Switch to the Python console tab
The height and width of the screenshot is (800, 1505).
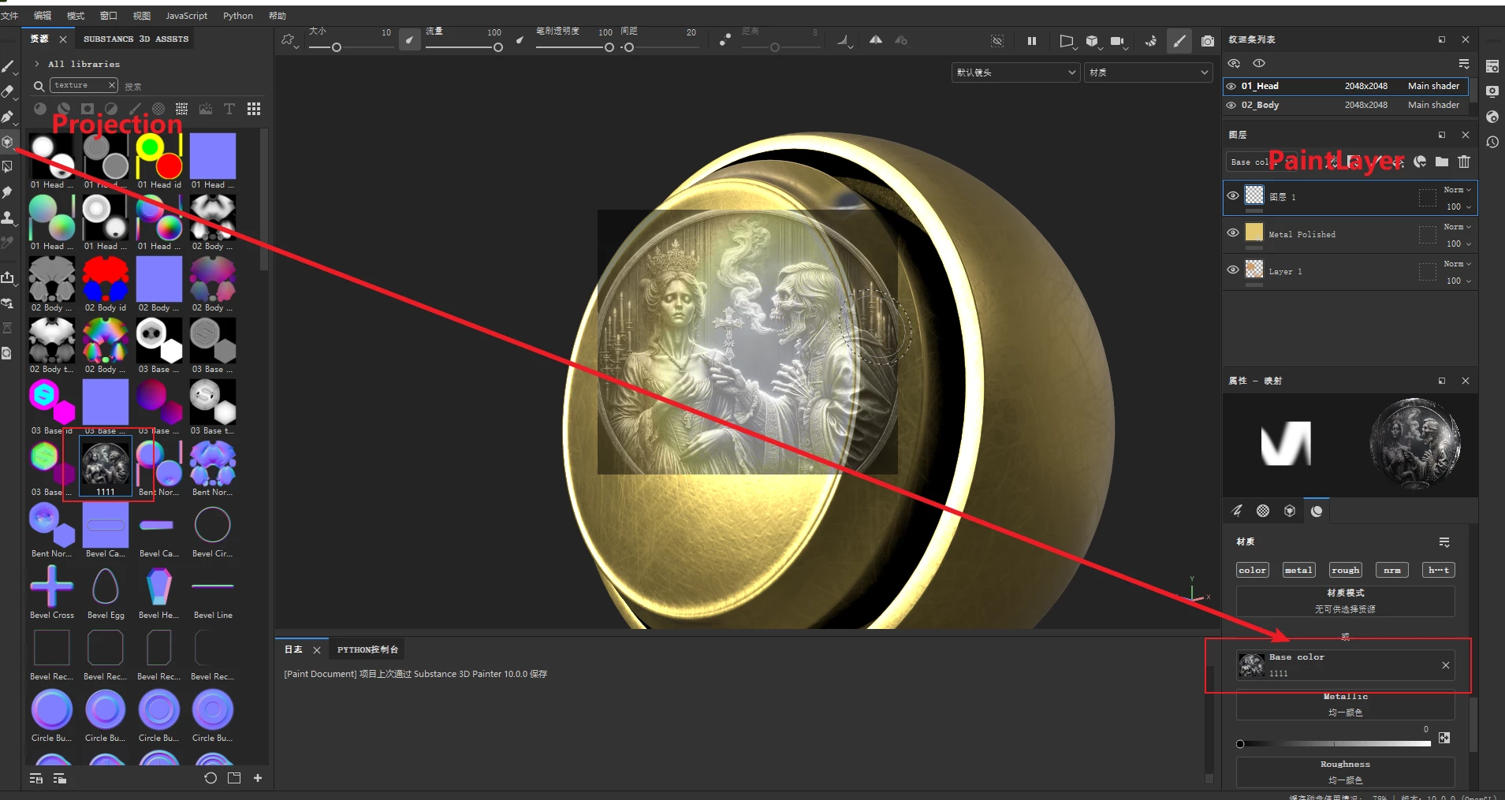coord(367,649)
